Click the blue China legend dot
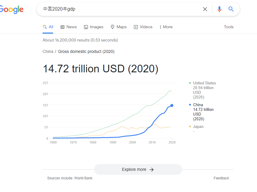The image size is (257, 192). pos(190,105)
